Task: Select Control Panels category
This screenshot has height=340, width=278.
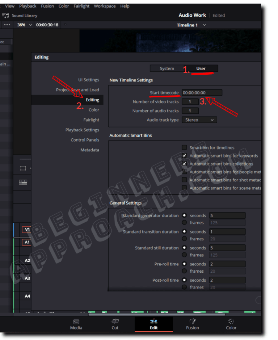Action: [x=85, y=140]
